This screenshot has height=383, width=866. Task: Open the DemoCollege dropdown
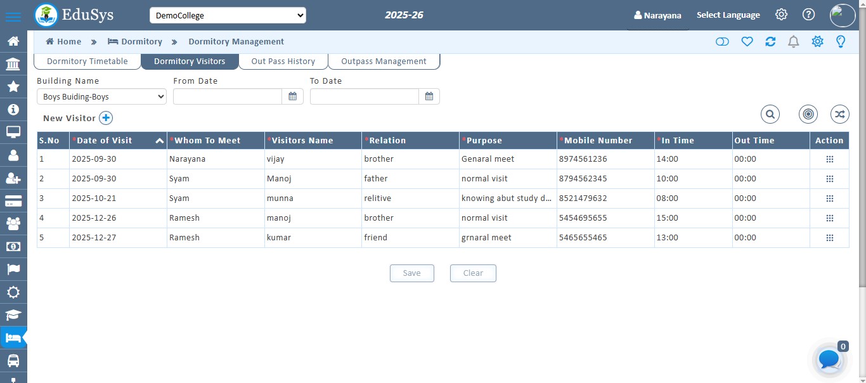228,15
